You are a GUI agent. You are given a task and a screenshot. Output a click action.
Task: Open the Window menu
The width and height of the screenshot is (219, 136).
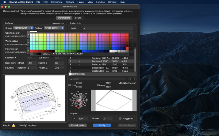[x=112, y=2]
